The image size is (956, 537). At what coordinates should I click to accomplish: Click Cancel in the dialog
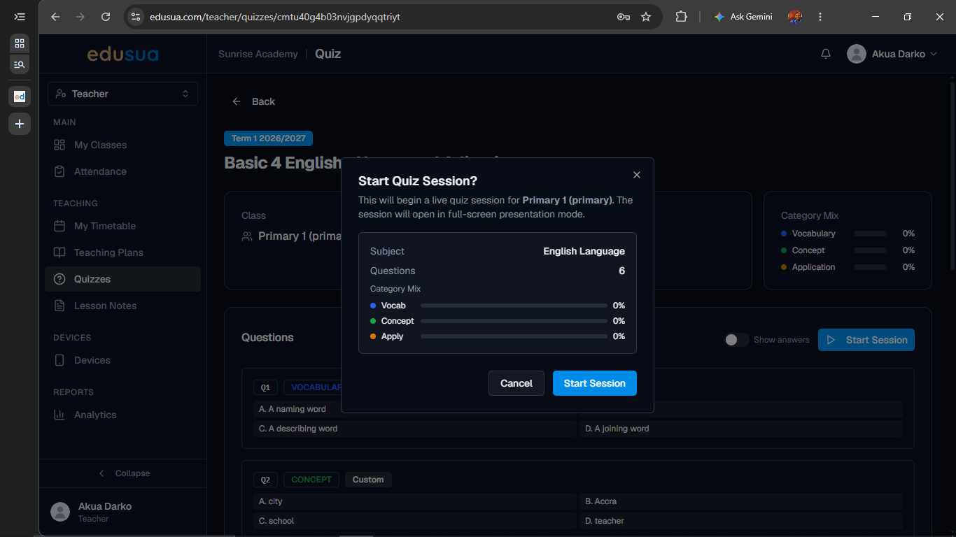point(516,383)
